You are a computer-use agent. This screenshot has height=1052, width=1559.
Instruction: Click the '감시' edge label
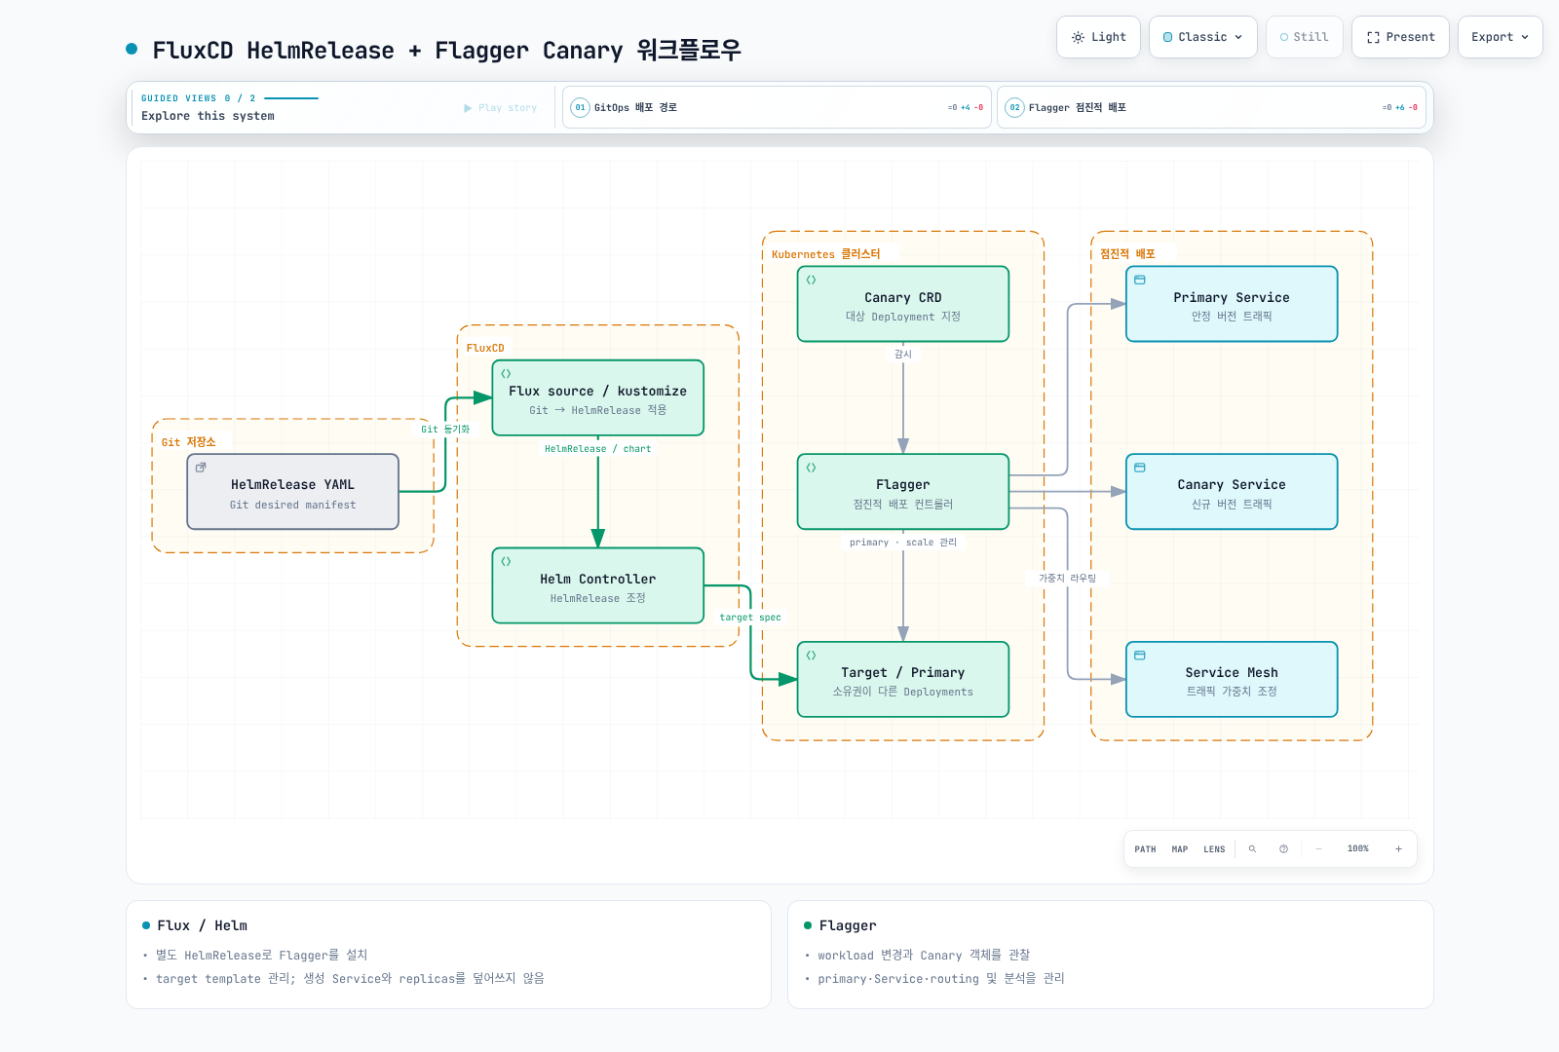pyautogui.click(x=903, y=355)
